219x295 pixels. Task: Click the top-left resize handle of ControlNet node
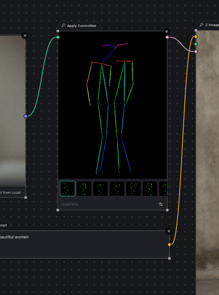[58, 31]
